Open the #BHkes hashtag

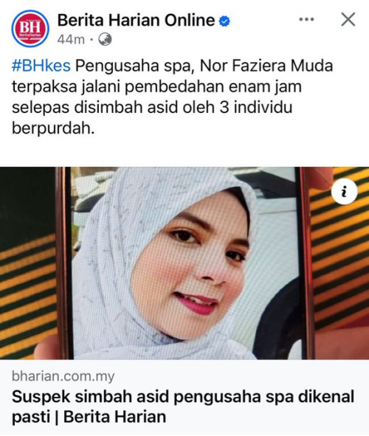click(41, 66)
